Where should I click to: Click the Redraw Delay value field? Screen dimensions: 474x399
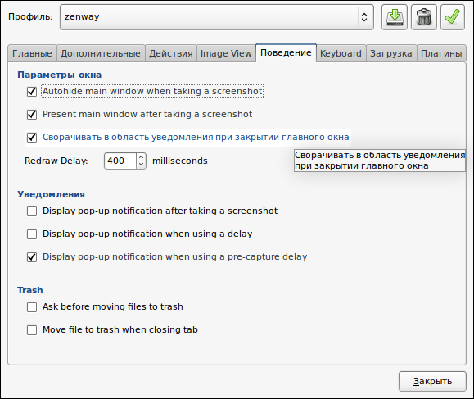(x=120, y=161)
